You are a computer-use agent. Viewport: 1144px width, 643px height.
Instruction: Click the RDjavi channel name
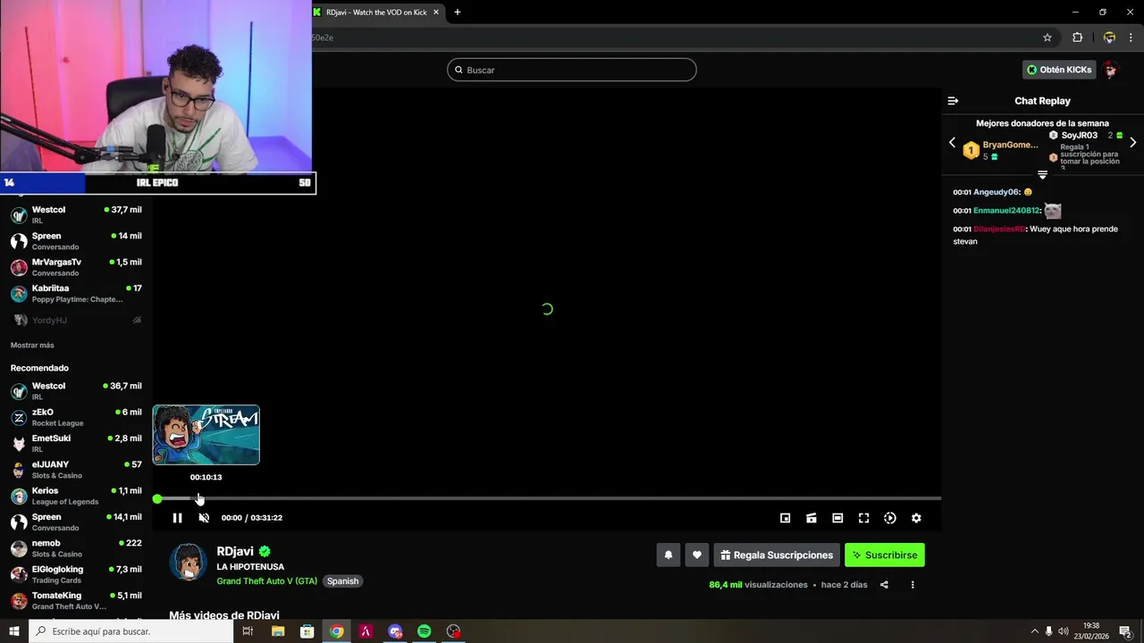click(x=235, y=551)
